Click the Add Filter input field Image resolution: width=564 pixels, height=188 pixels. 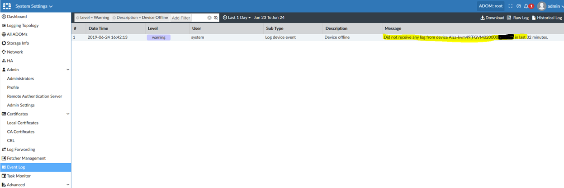188,18
